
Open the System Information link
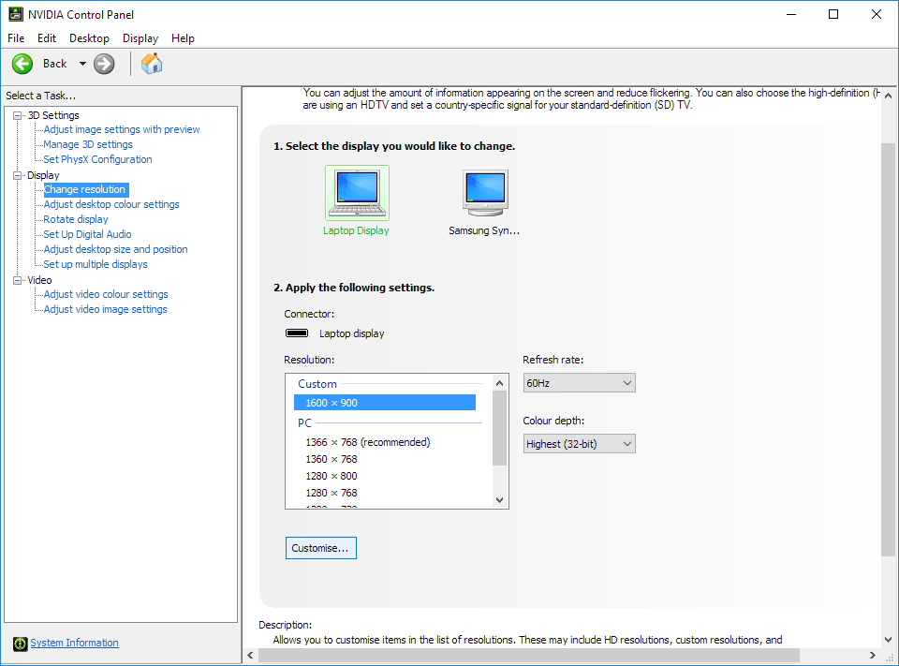click(74, 643)
